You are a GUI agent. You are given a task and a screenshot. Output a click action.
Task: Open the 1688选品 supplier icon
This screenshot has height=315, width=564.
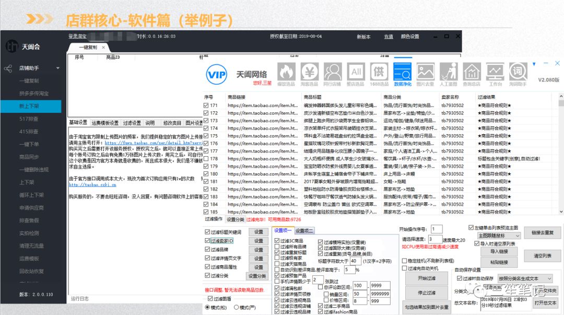(x=379, y=72)
